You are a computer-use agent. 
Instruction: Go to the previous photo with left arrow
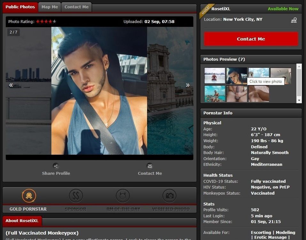(x=11, y=85)
